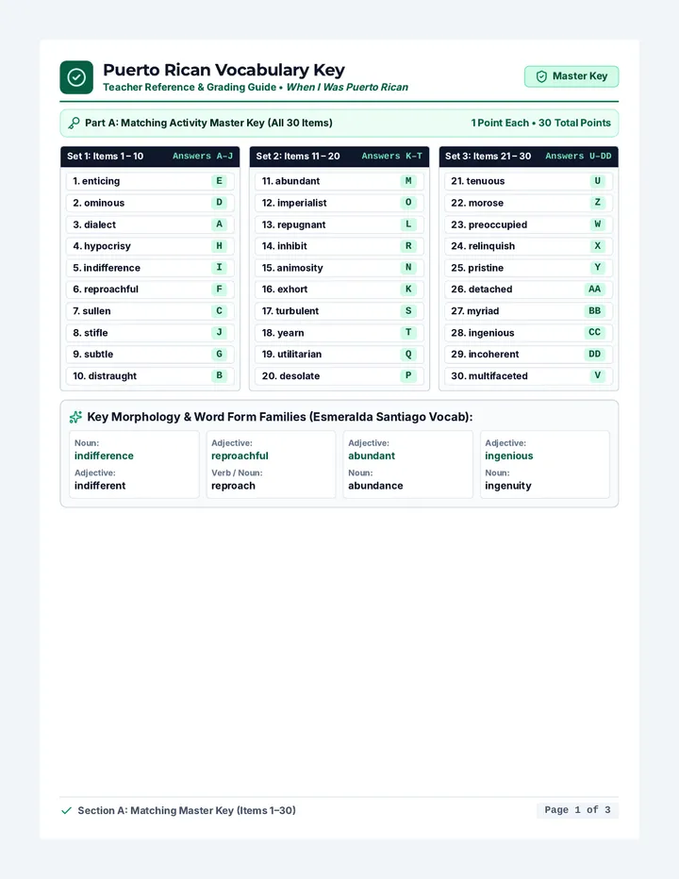Click the shield icon in Master Key badge

tap(541, 76)
